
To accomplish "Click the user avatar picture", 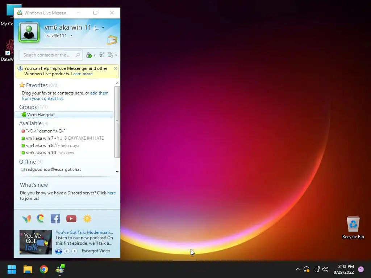I will (29, 32).
